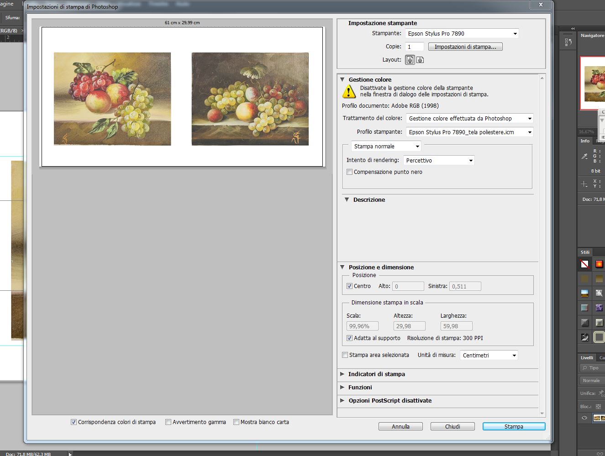Screen dimensions: 605x456
Task: Expand Indicatori di stampa section
Action: (342, 374)
